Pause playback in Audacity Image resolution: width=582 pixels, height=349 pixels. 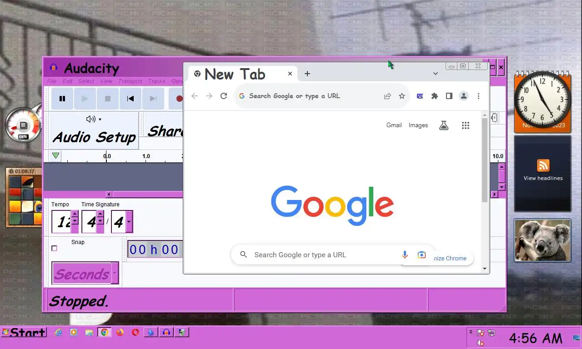pos(62,99)
